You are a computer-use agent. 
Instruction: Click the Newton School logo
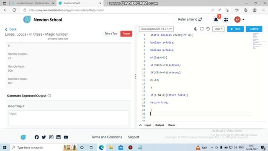43,20
